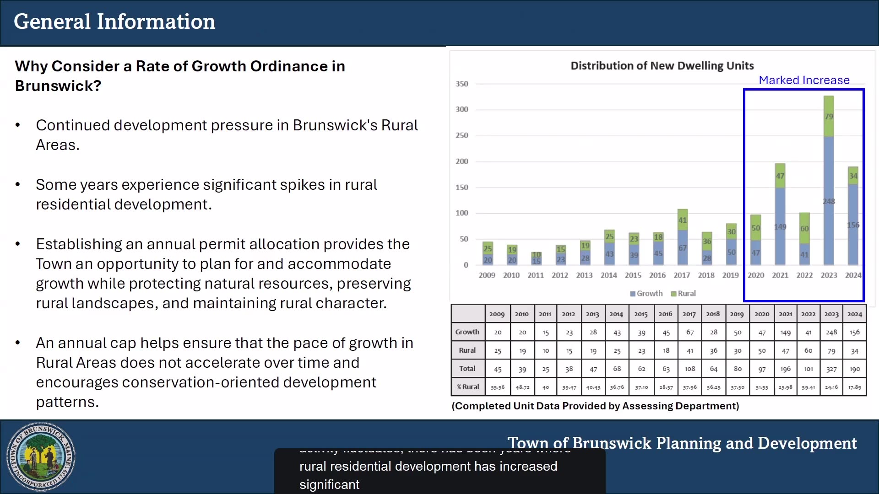Click the 'Growth' row header in table

click(467, 332)
